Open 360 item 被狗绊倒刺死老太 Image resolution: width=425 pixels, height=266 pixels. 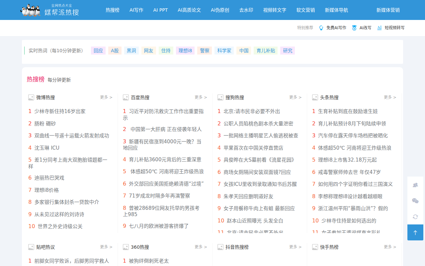pos(149,261)
